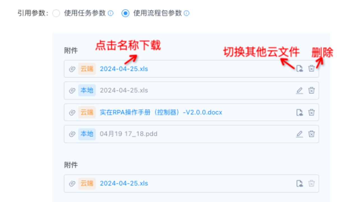
Task: Download 2024-04-25.xls in the lower 附件 section
Action: [124, 183]
